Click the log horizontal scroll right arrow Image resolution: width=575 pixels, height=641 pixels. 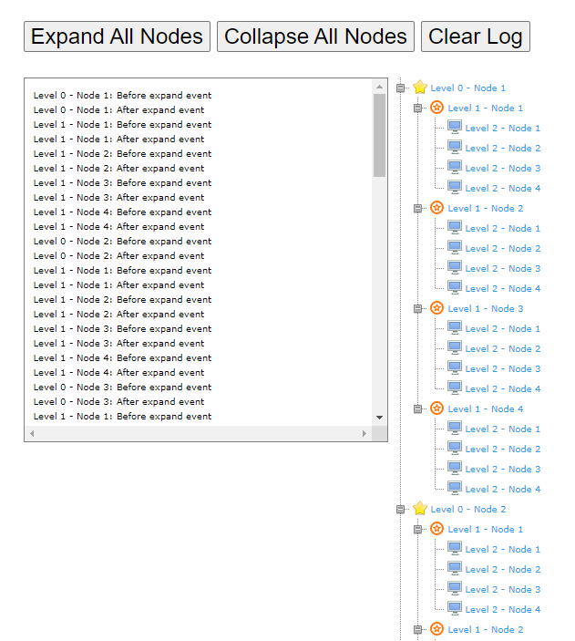(365, 433)
